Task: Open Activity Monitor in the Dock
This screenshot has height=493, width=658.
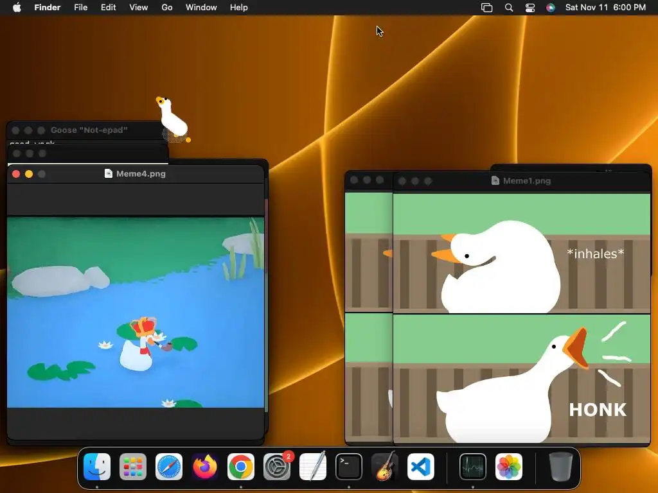Action: pyautogui.click(x=473, y=467)
